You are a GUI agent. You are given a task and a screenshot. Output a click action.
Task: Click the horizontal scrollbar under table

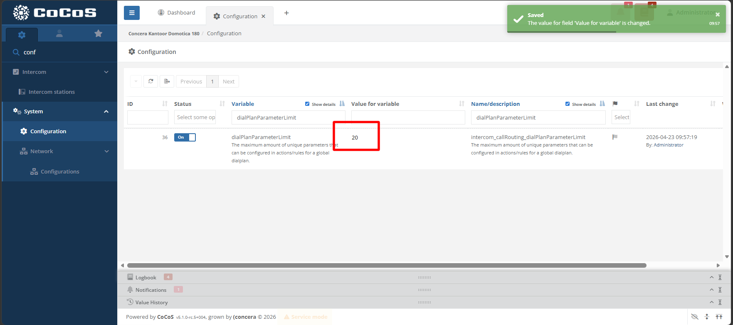point(387,265)
